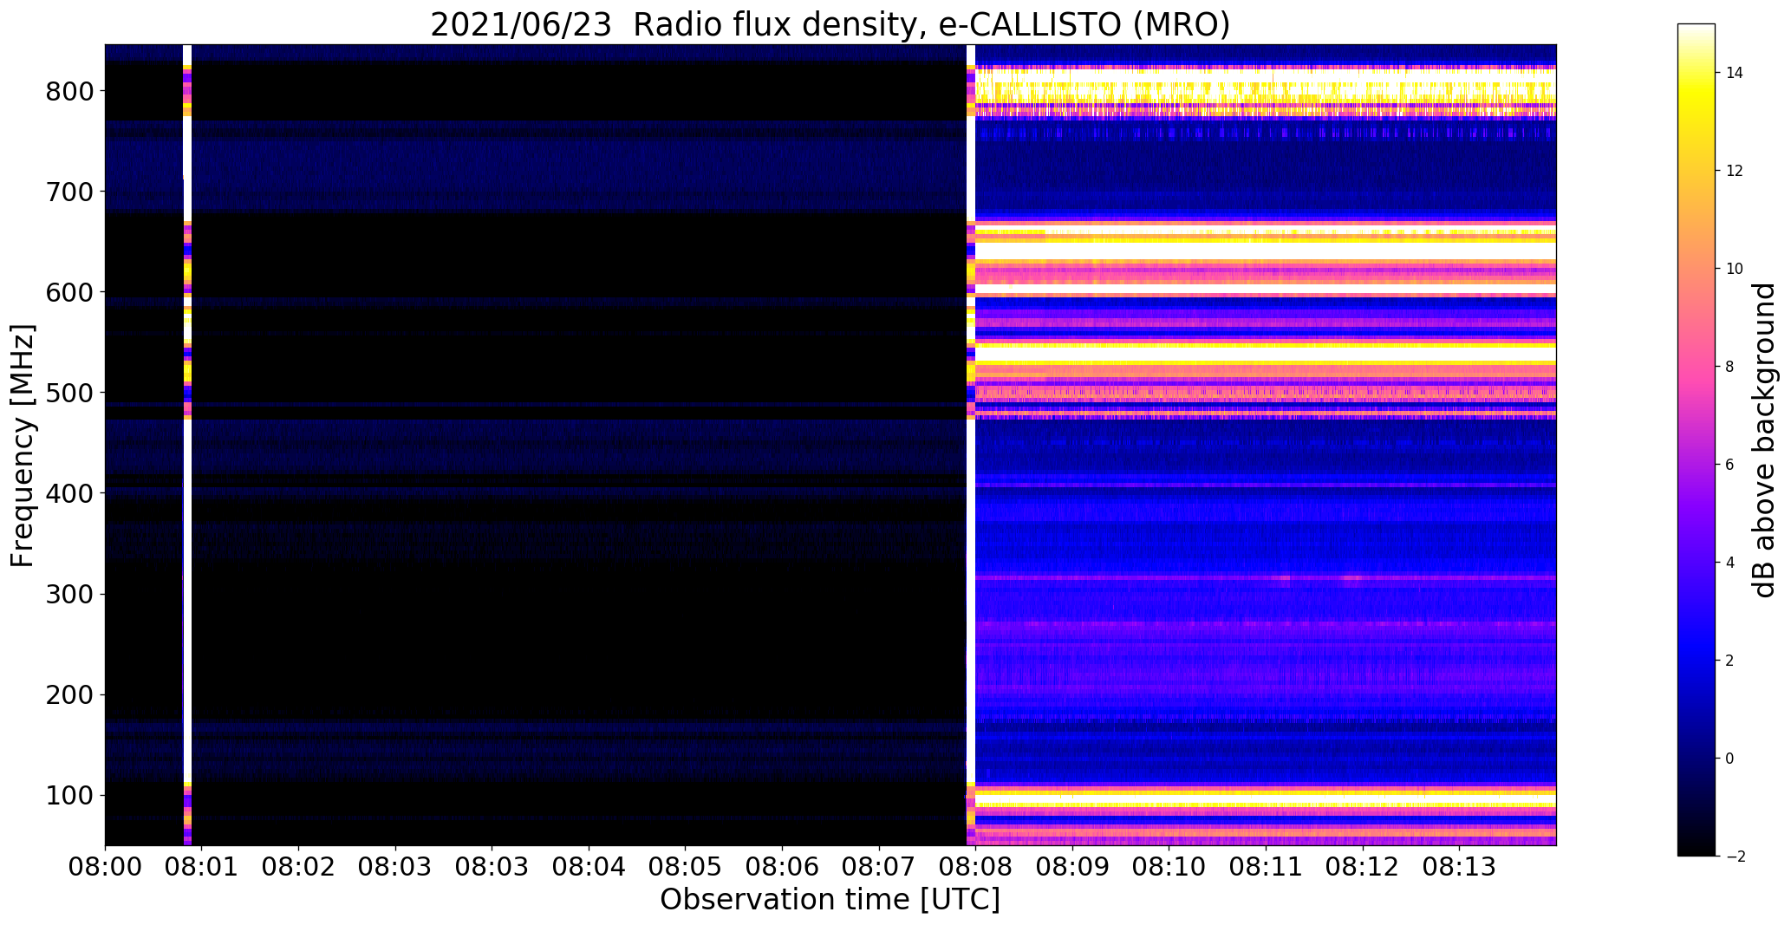1791x925 pixels.
Task: Click the colorbar tick label 8
Action: pyautogui.click(x=1730, y=367)
